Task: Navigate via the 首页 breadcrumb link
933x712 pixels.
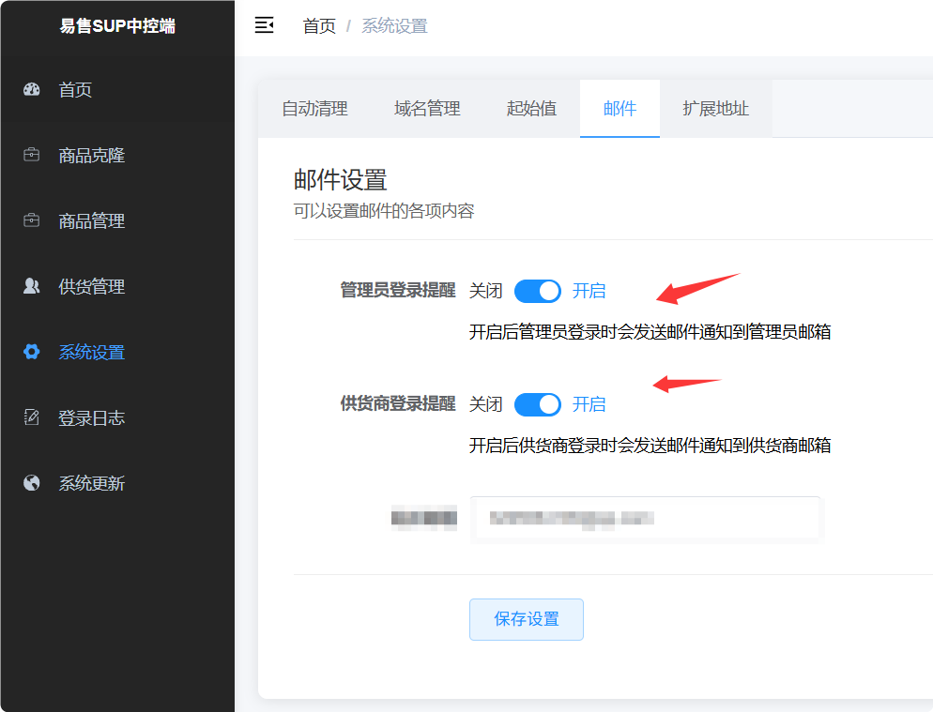Action: point(319,25)
